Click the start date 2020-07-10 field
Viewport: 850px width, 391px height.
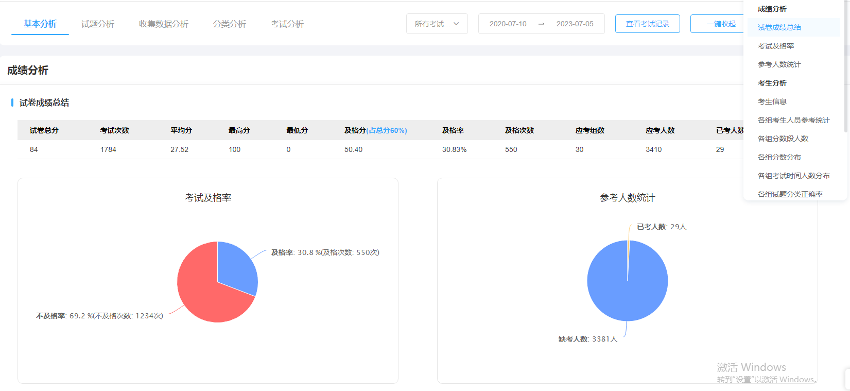coord(508,24)
